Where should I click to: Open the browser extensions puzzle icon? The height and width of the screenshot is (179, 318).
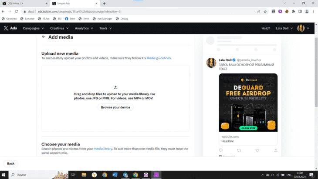(x=293, y=12)
